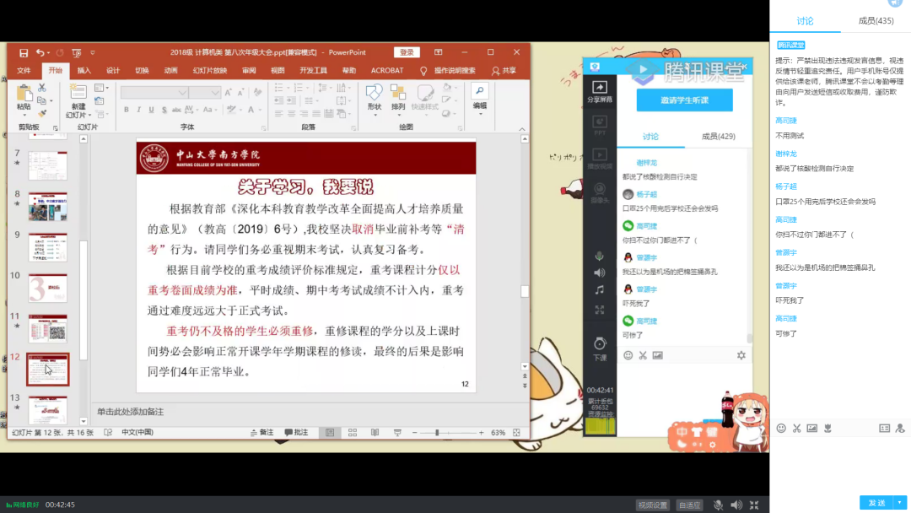Open the shapes gallery 形状 in ribbon
This screenshot has width=911, height=513.
tap(375, 95)
